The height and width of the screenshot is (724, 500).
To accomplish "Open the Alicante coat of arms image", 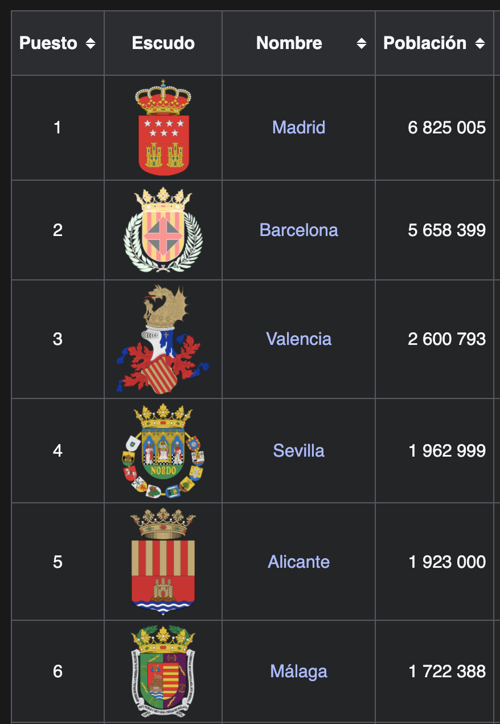I will click(x=163, y=562).
